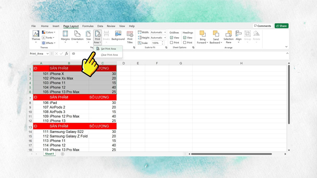
Task: Open the theme Fonts dropdown
Action: click(48, 38)
